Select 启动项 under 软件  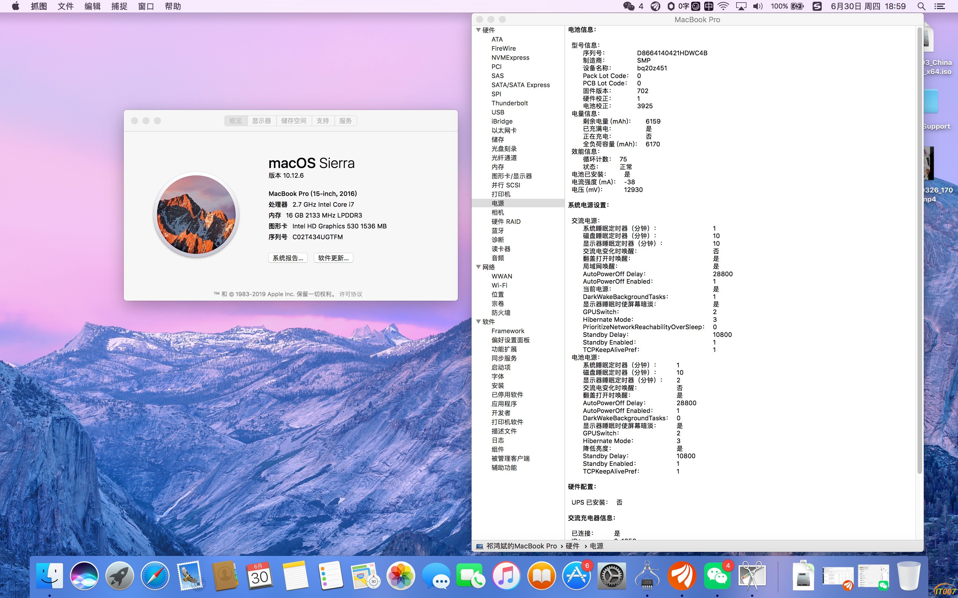tap(501, 367)
